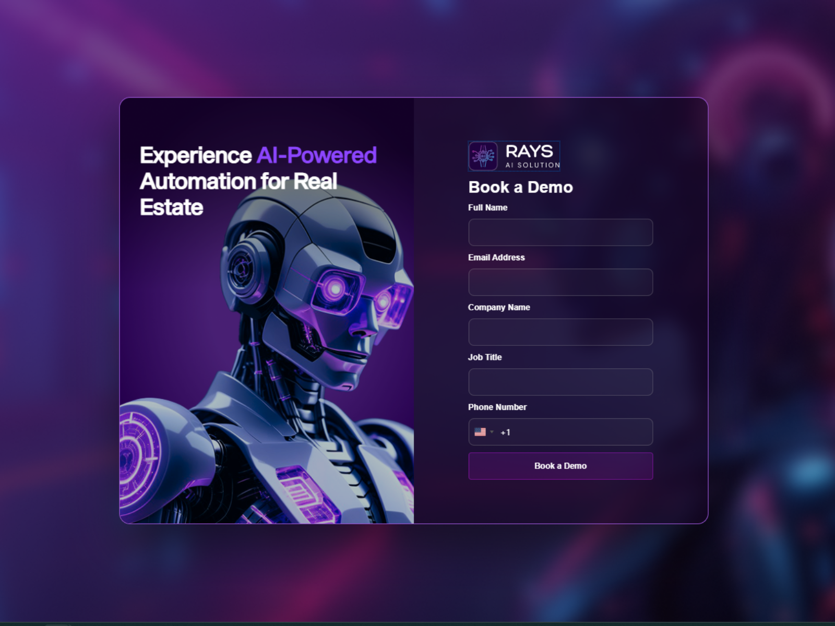Click the +1 dial code text
The image size is (835, 626).
click(x=505, y=431)
